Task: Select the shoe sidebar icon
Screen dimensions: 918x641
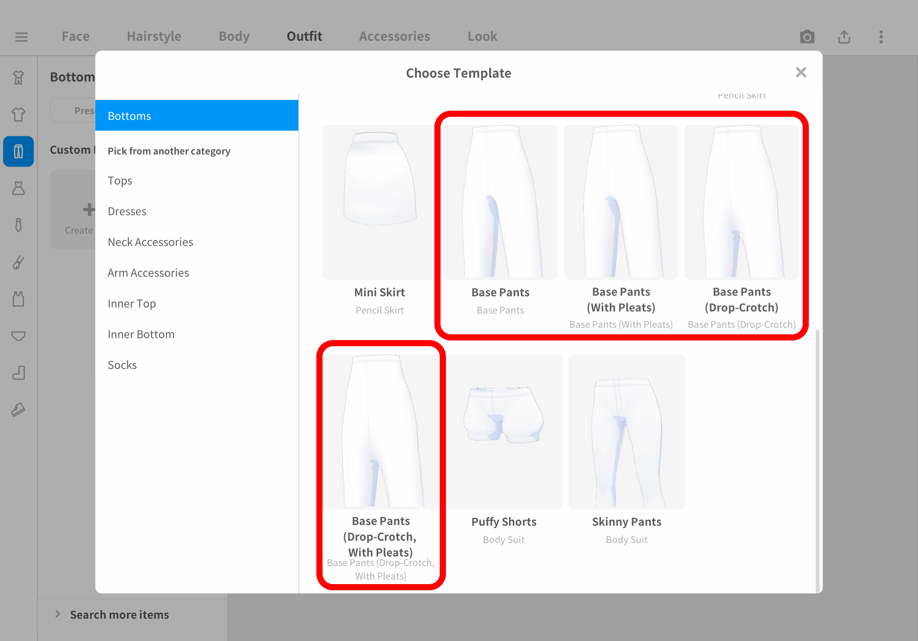Action: coord(18,409)
